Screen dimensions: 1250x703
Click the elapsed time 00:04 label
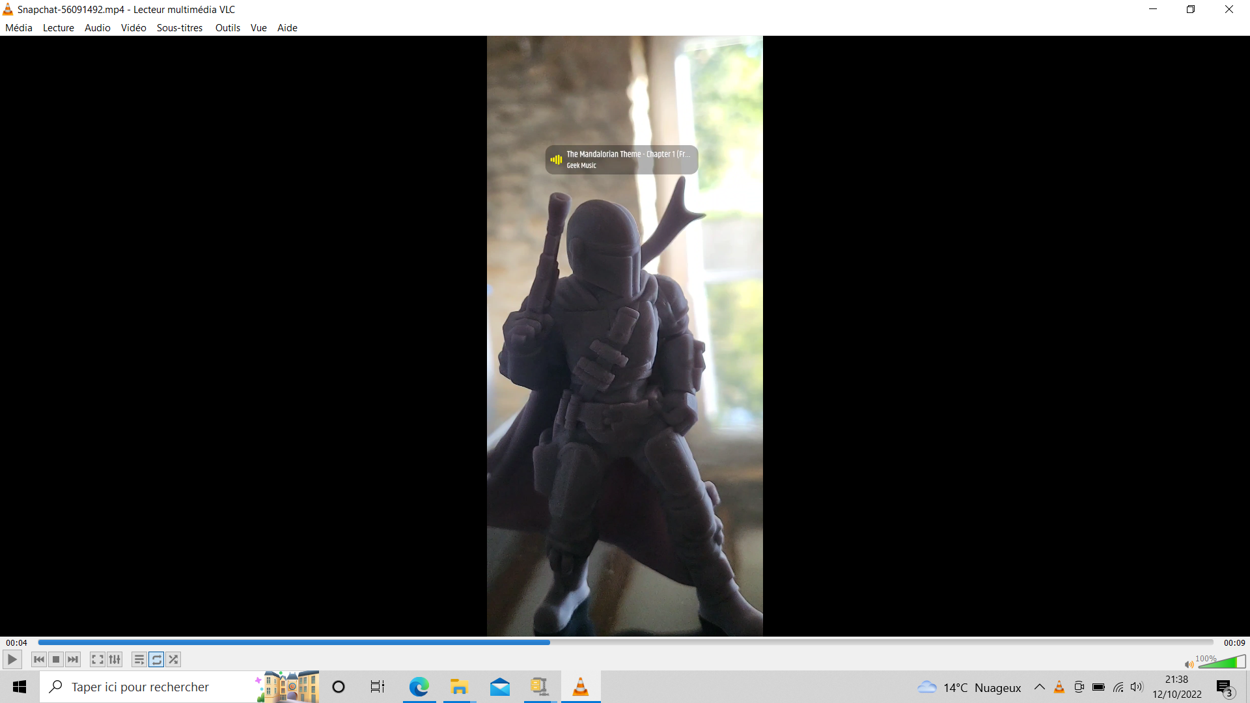16,642
